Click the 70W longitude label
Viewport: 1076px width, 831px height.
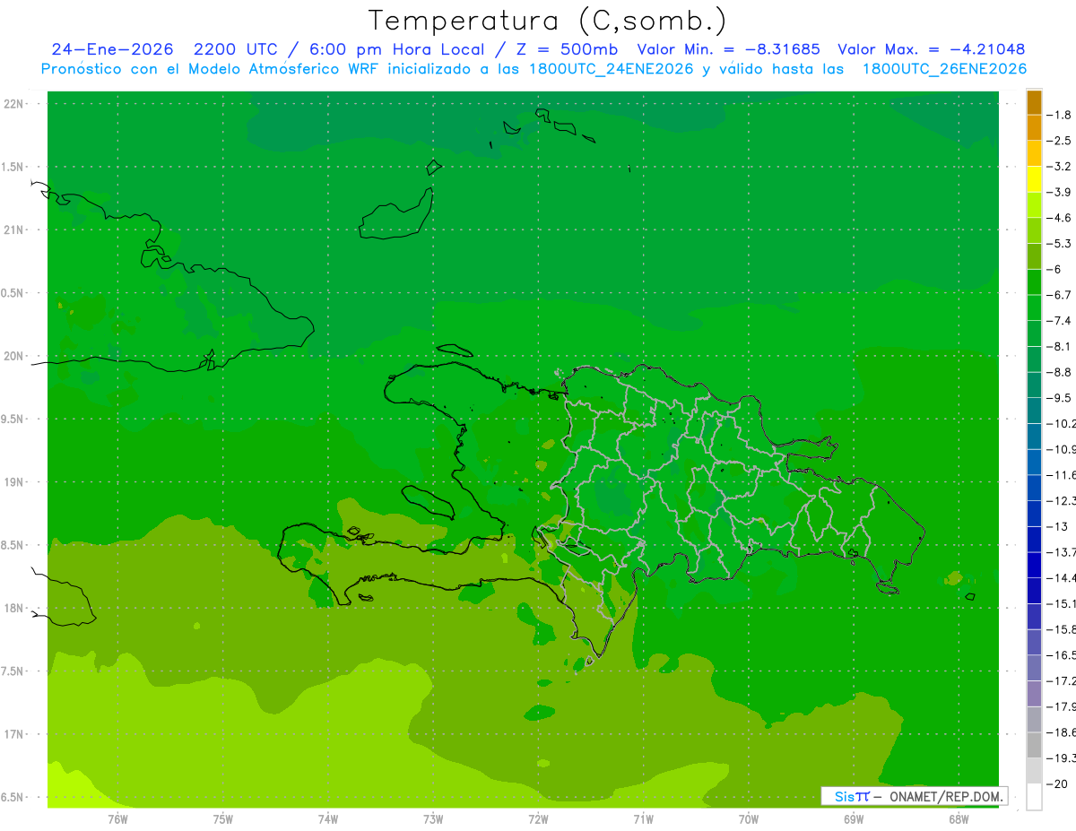(749, 818)
